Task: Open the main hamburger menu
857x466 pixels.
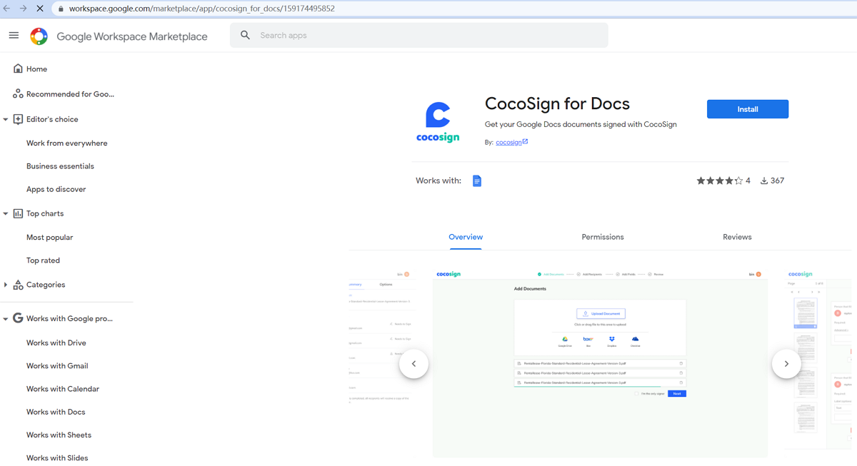Action: (14, 35)
